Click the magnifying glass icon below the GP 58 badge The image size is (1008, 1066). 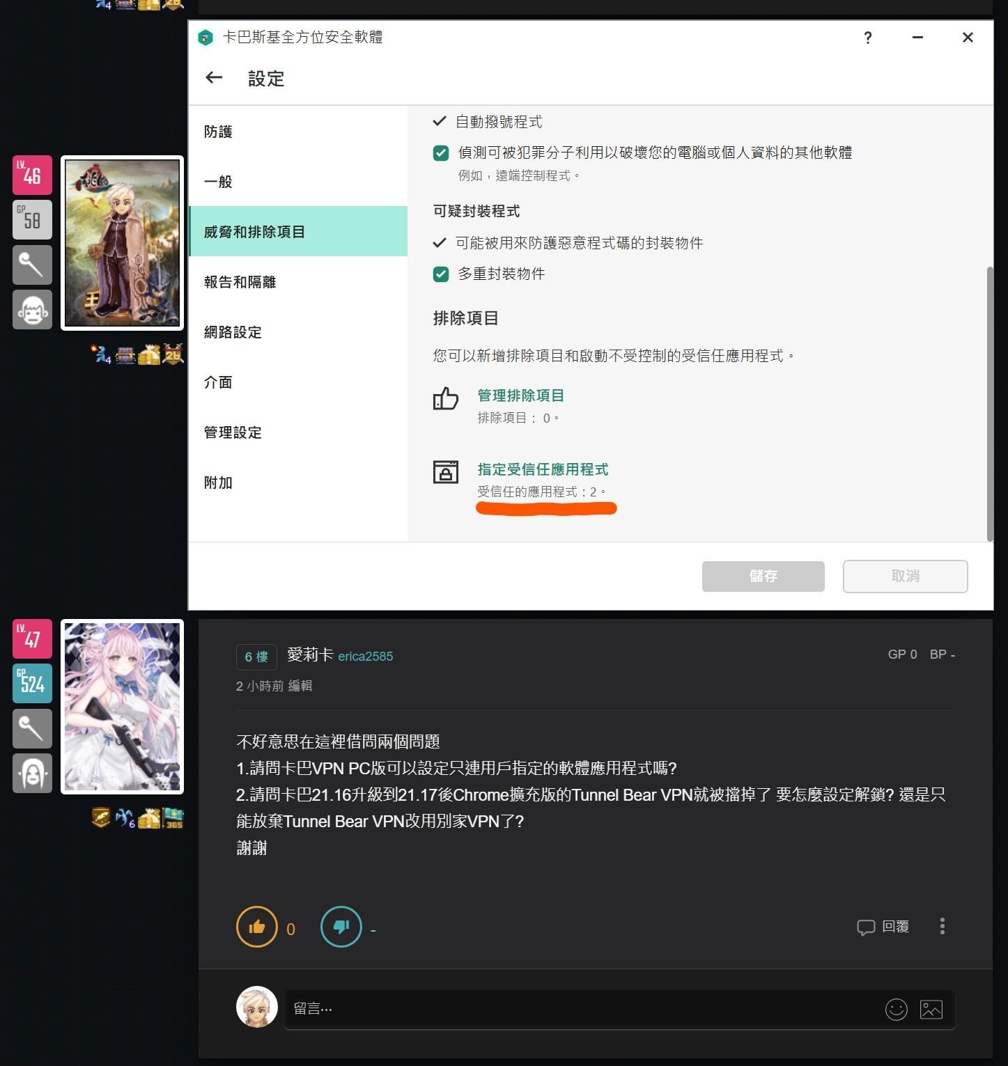coord(32,265)
